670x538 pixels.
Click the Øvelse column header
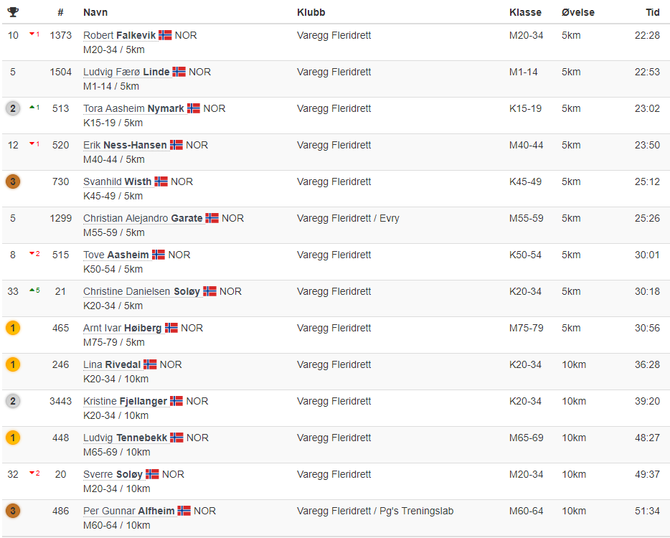[577, 12]
